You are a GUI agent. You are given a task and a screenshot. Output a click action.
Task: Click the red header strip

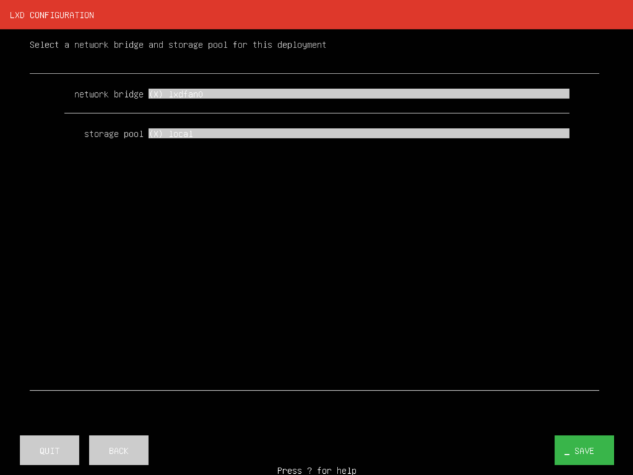tap(316, 15)
